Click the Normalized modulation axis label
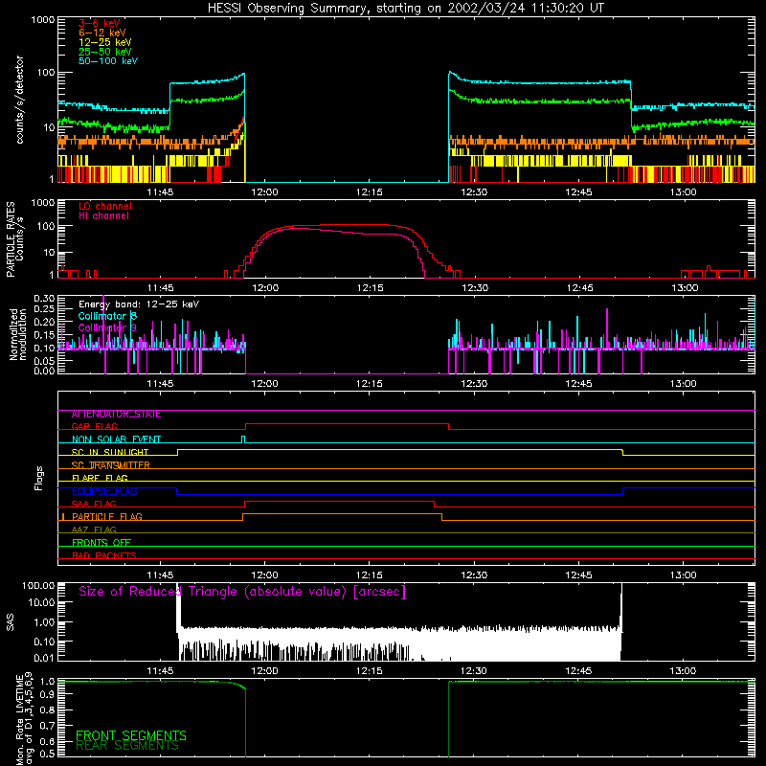This screenshot has height=766, width=766. pyautogui.click(x=17, y=334)
